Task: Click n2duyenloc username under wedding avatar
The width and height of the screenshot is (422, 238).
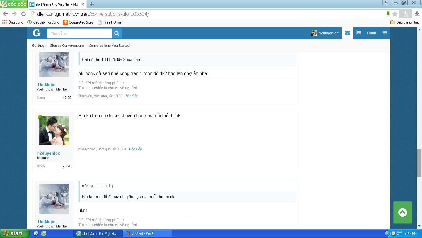Action: pyautogui.click(x=49, y=153)
